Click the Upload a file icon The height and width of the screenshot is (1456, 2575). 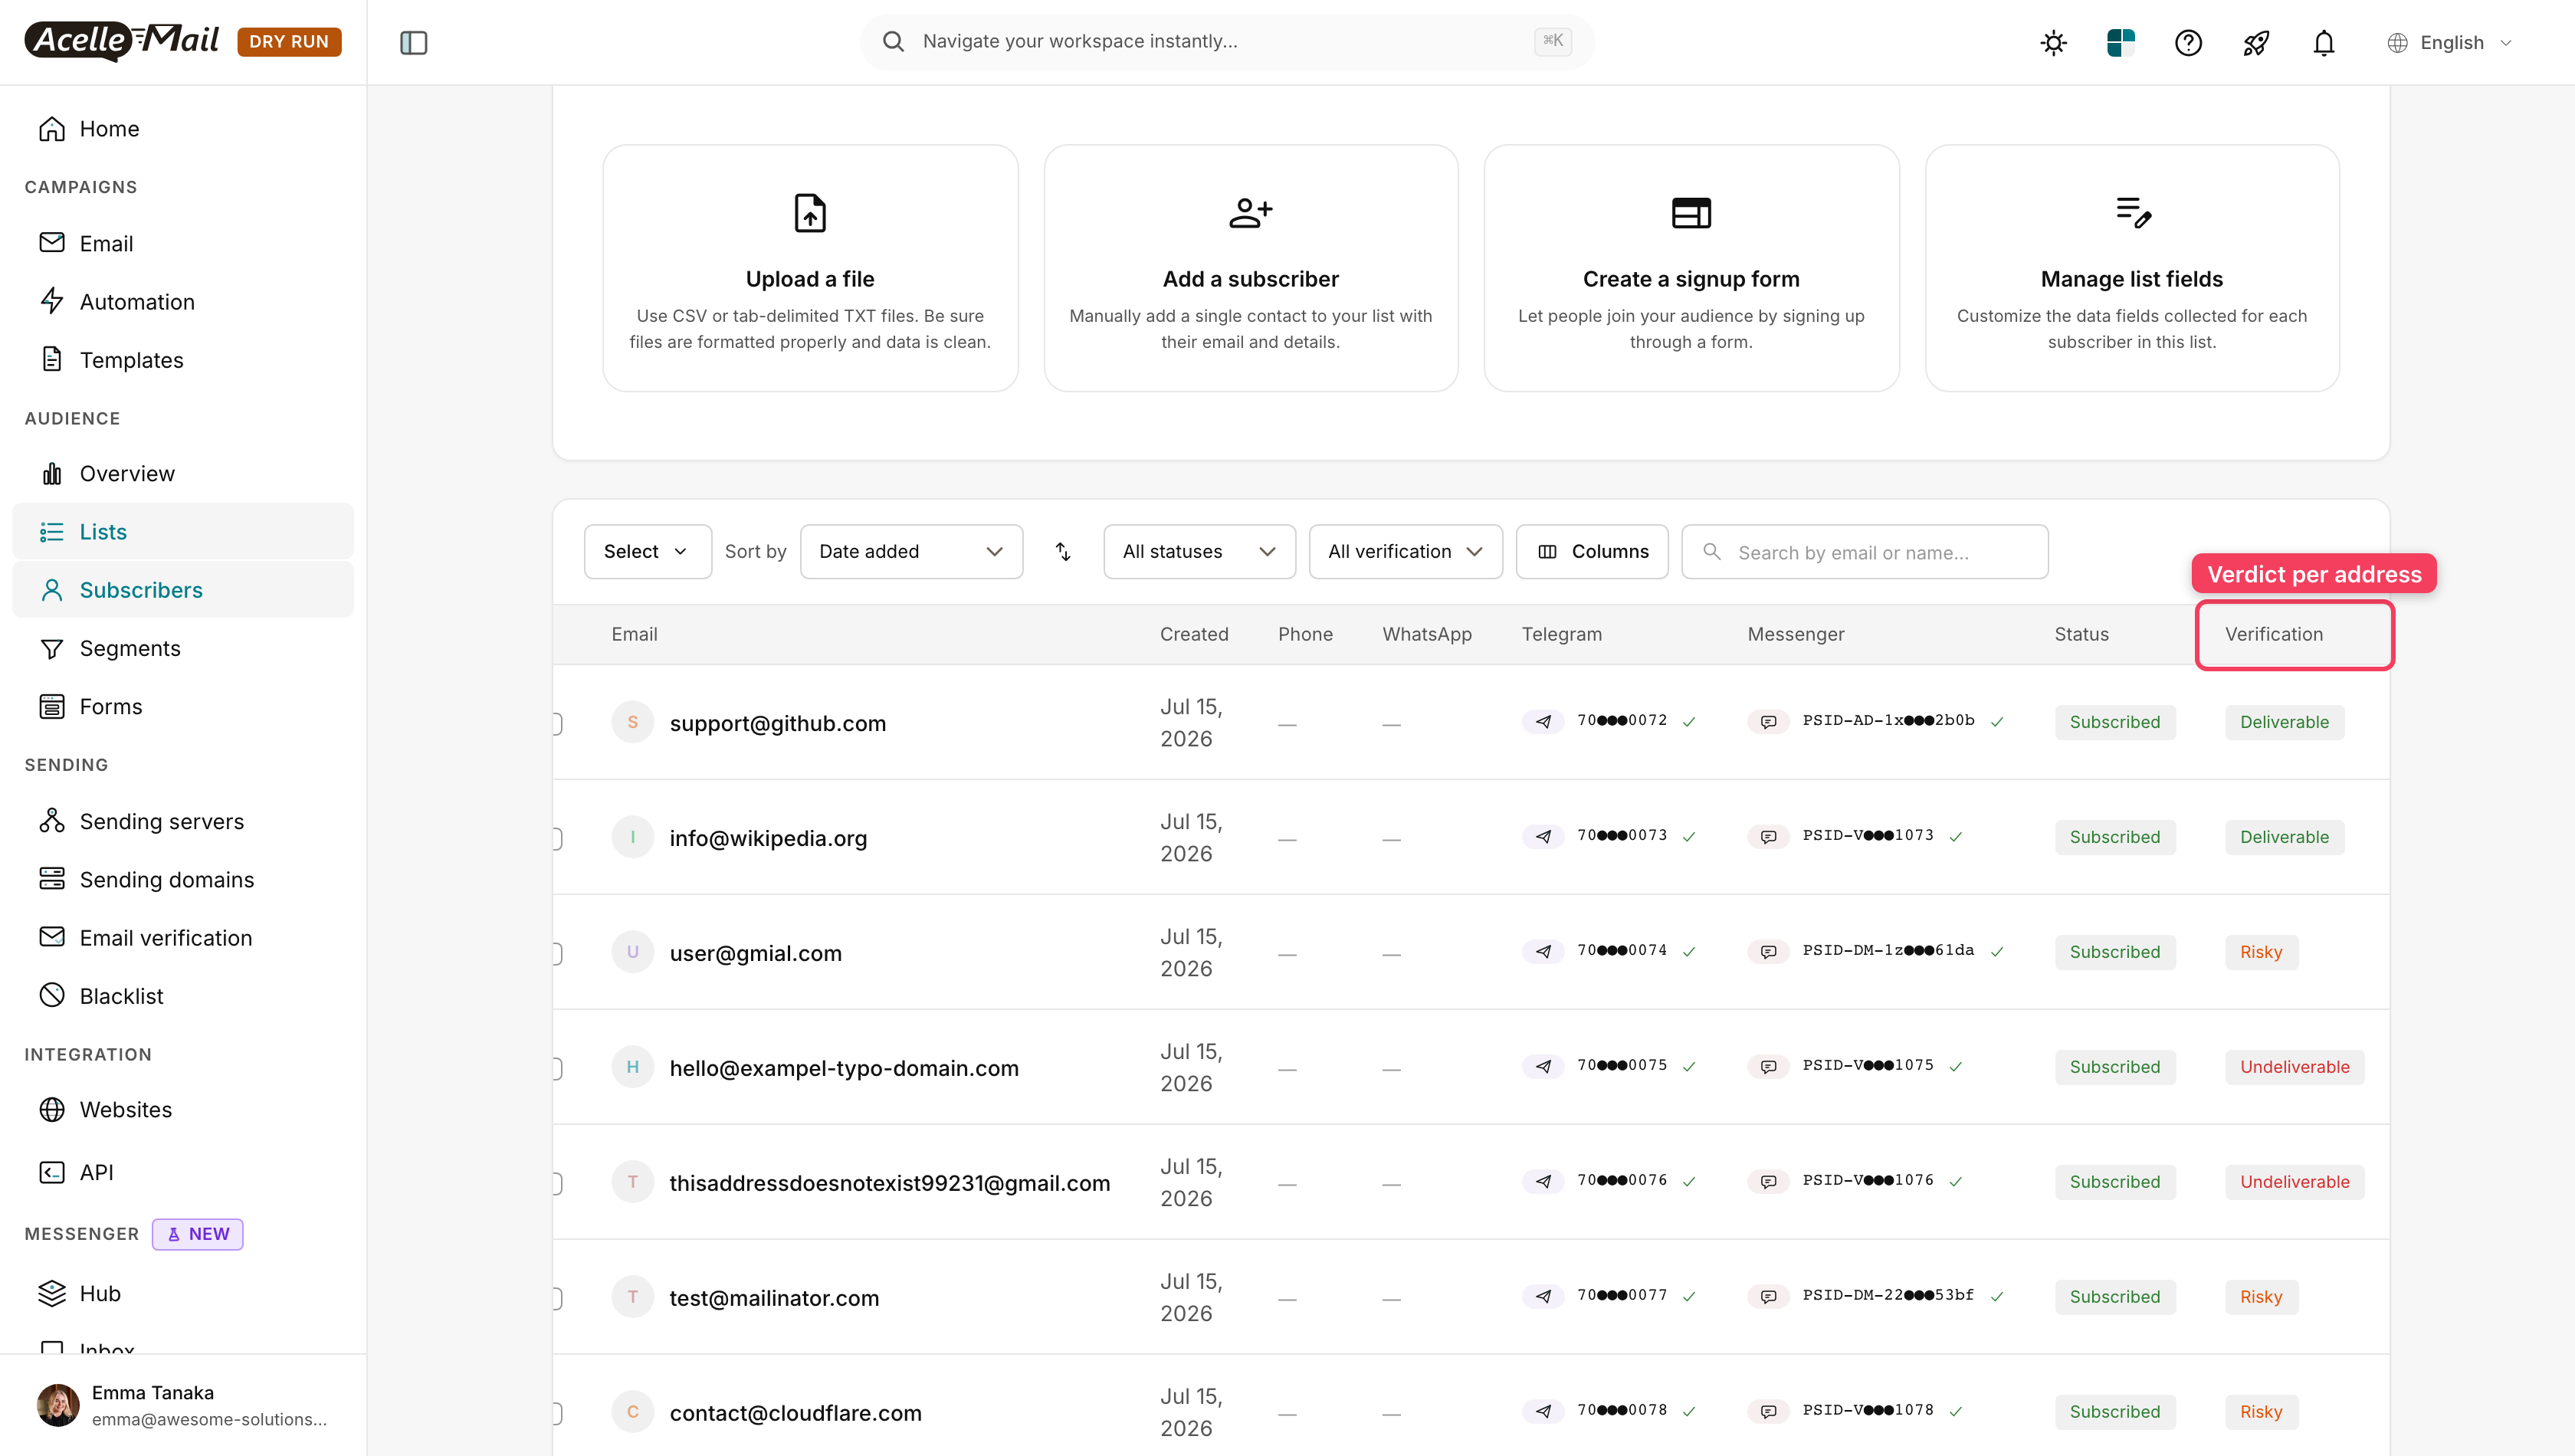pyautogui.click(x=810, y=213)
